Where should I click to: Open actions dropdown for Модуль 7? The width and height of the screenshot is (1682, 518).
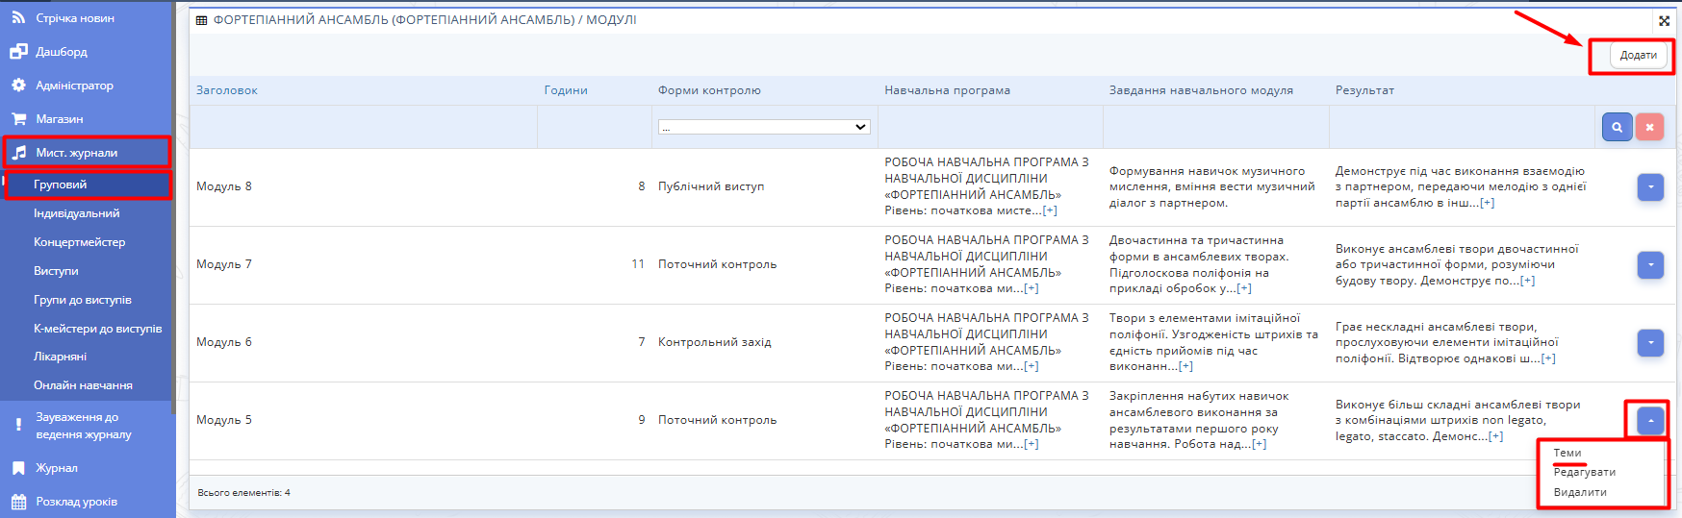click(x=1650, y=265)
